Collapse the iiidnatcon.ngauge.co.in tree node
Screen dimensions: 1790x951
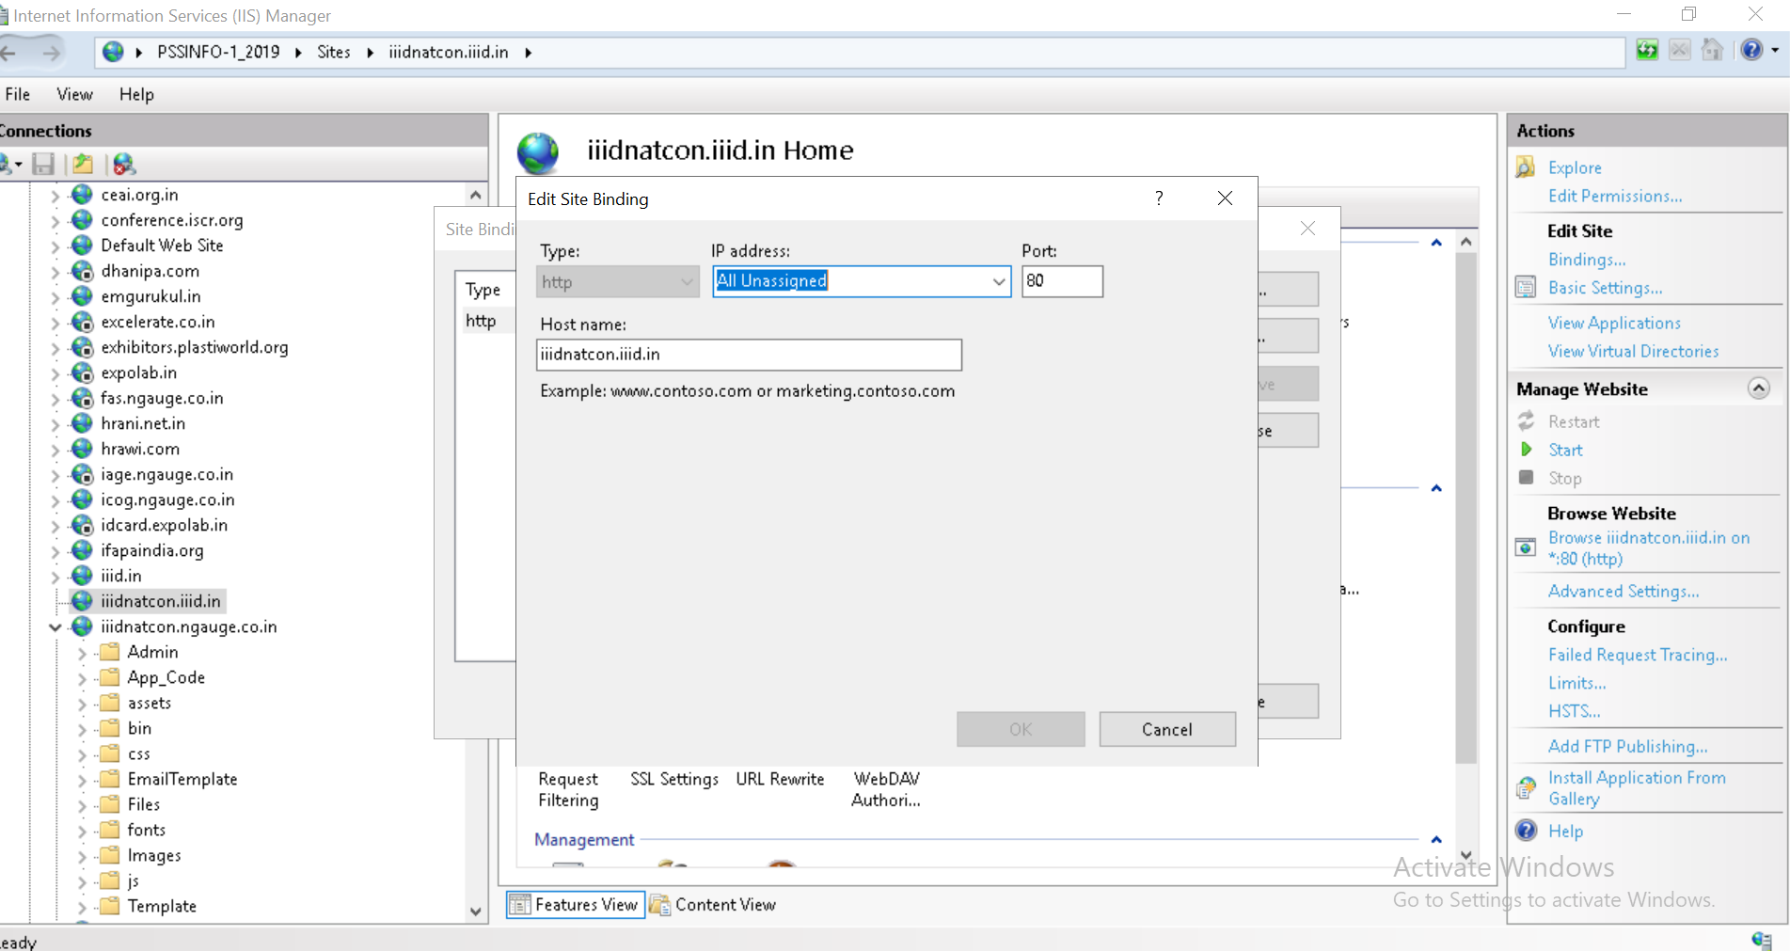point(55,627)
